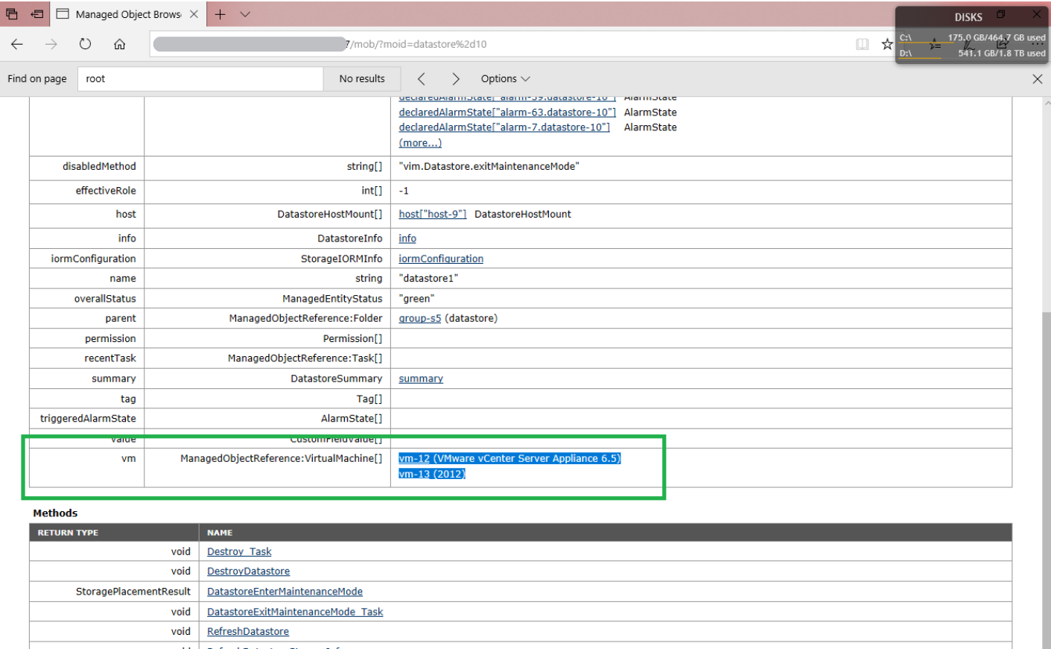This screenshot has height=649, width=1051.
Task: Open the iormConfiguration link
Action: pyautogui.click(x=441, y=259)
